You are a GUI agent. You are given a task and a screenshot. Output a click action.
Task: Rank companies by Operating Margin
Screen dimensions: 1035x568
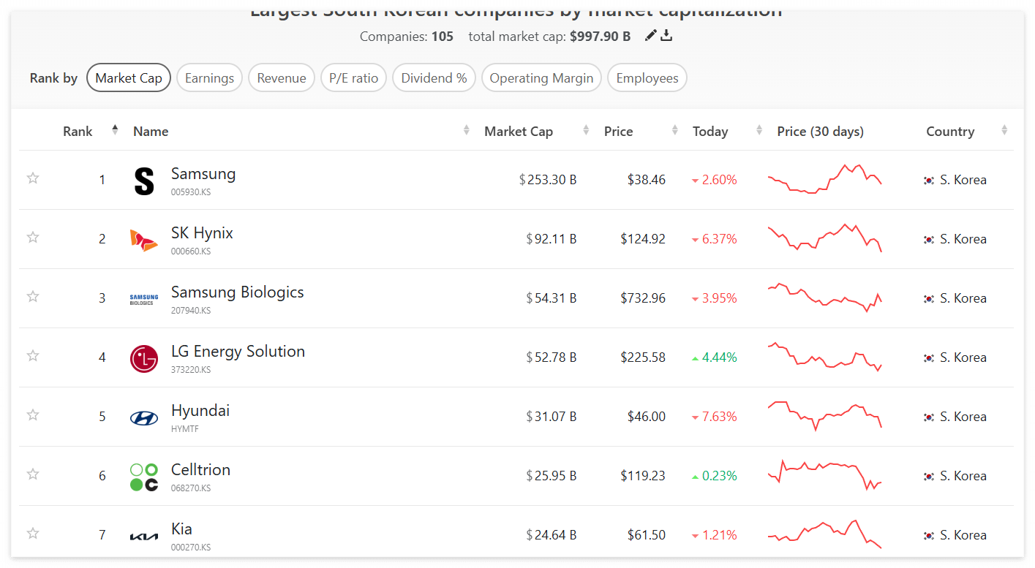point(541,78)
